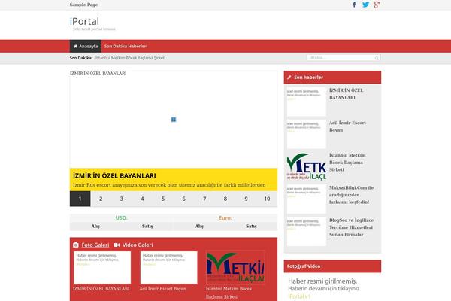Open gallery caption Acil İzmir Escort Bayan
Screen dimensions: 451x301
pyautogui.click(x=163, y=289)
